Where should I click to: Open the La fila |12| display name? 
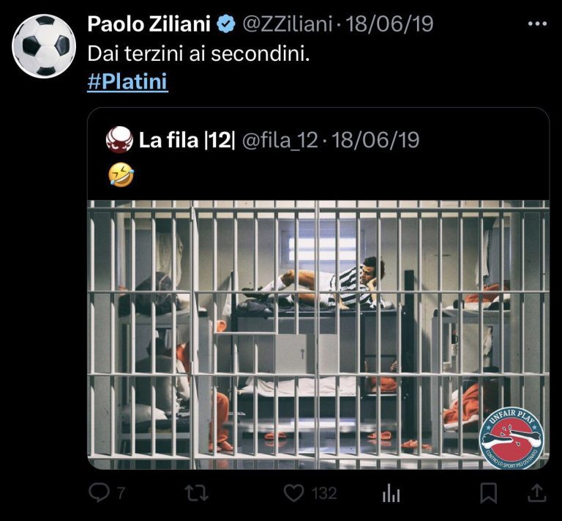(x=187, y=140)
